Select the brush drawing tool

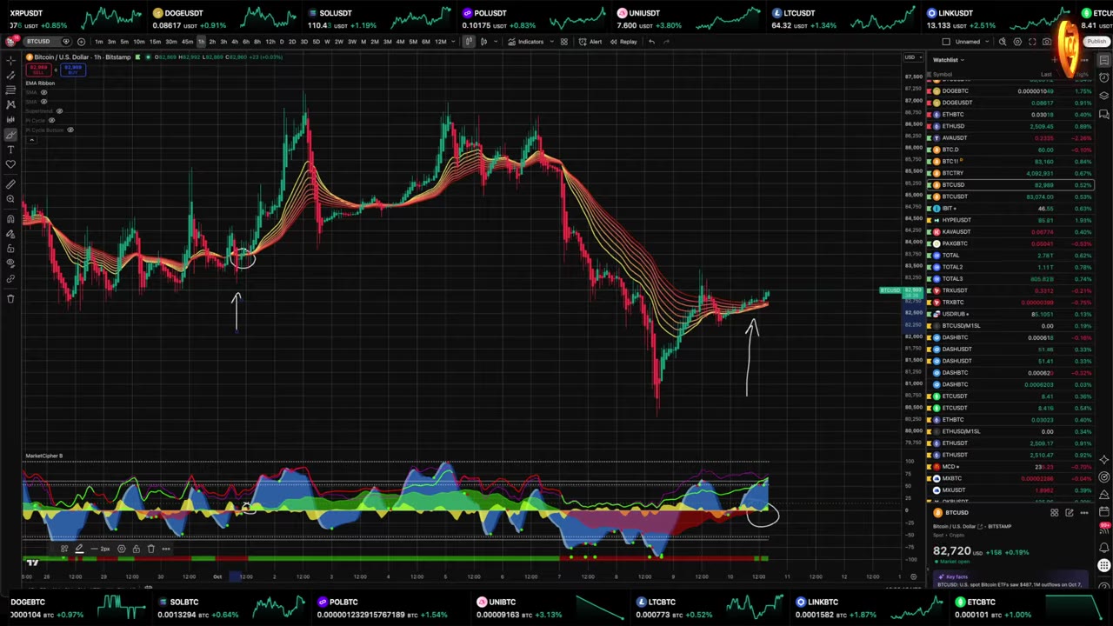[10, 135]
